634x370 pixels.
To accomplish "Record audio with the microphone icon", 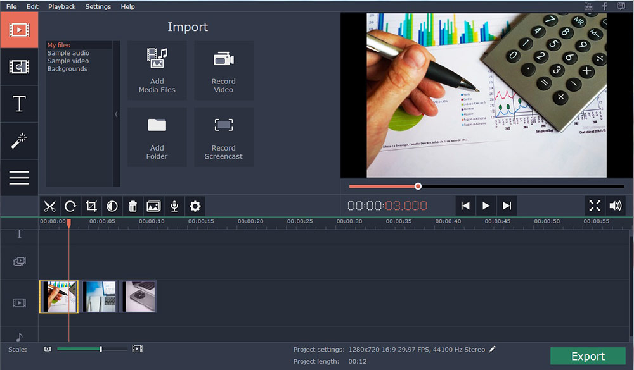I will pyautogui.click(x=174, y=206).
